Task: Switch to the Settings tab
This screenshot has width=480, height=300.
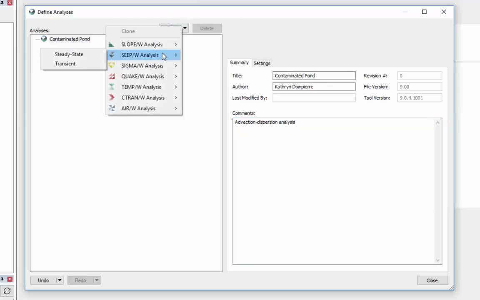Action: [x=262, y=63]
